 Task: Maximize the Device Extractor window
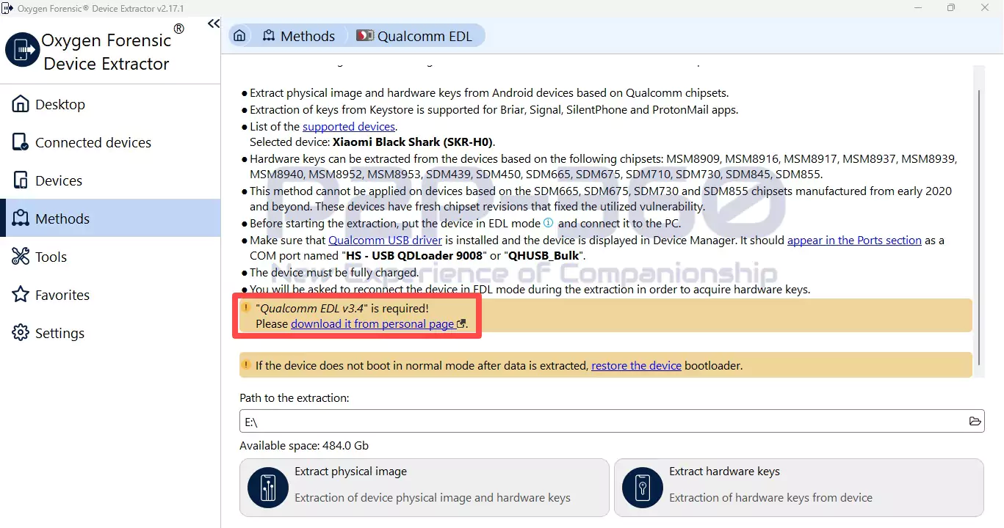(x=951, y=8)
